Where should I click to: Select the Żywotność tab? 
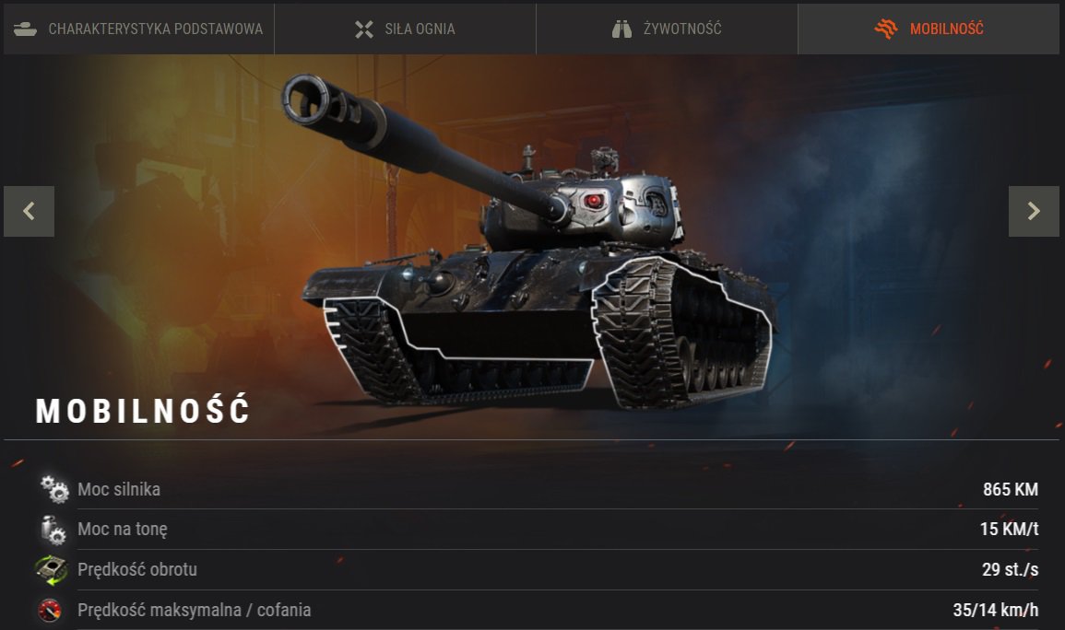point(667,29)
